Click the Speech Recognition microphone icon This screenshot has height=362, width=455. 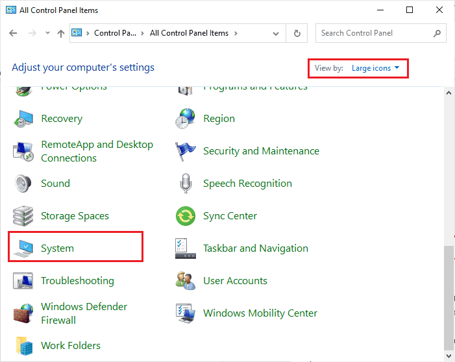click(x=186, y=184)
